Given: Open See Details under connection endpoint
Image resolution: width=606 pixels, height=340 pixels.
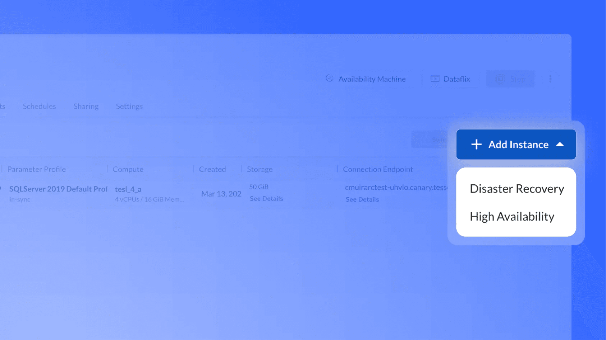Looking at the screenshot, I should tap(362, 199).
